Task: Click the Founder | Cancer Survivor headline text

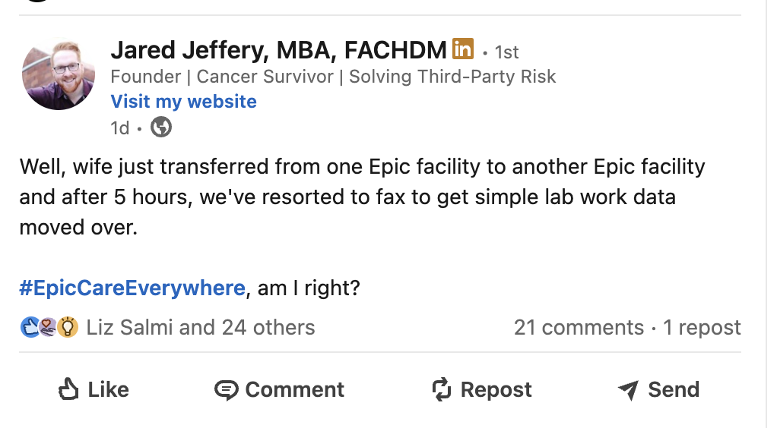Action: tap(333, 77)
